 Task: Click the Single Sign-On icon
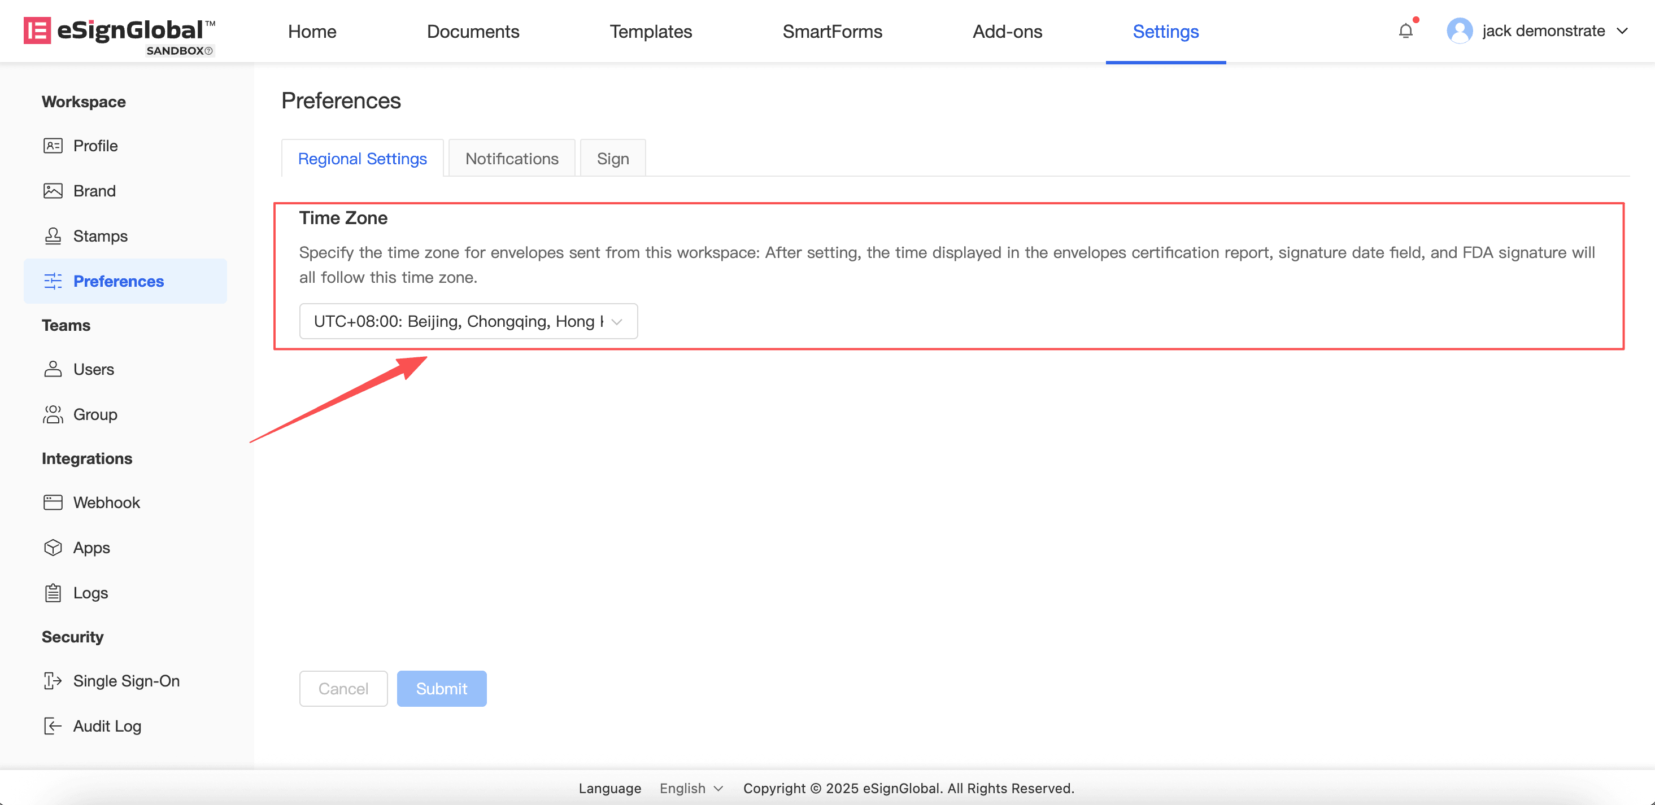[53, 680]
